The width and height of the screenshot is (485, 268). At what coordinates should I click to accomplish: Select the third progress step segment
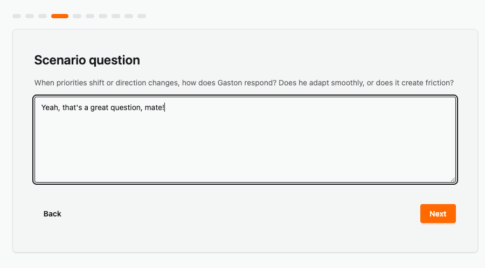click(x=43, y=16)
